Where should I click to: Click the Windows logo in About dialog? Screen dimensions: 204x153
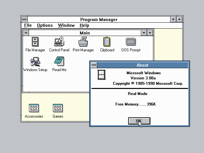(x=101, y=75)
